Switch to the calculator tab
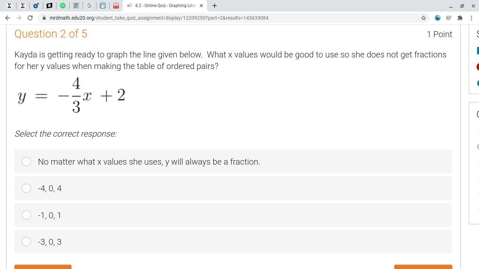The image size is (479, 269). pos(76,6)
